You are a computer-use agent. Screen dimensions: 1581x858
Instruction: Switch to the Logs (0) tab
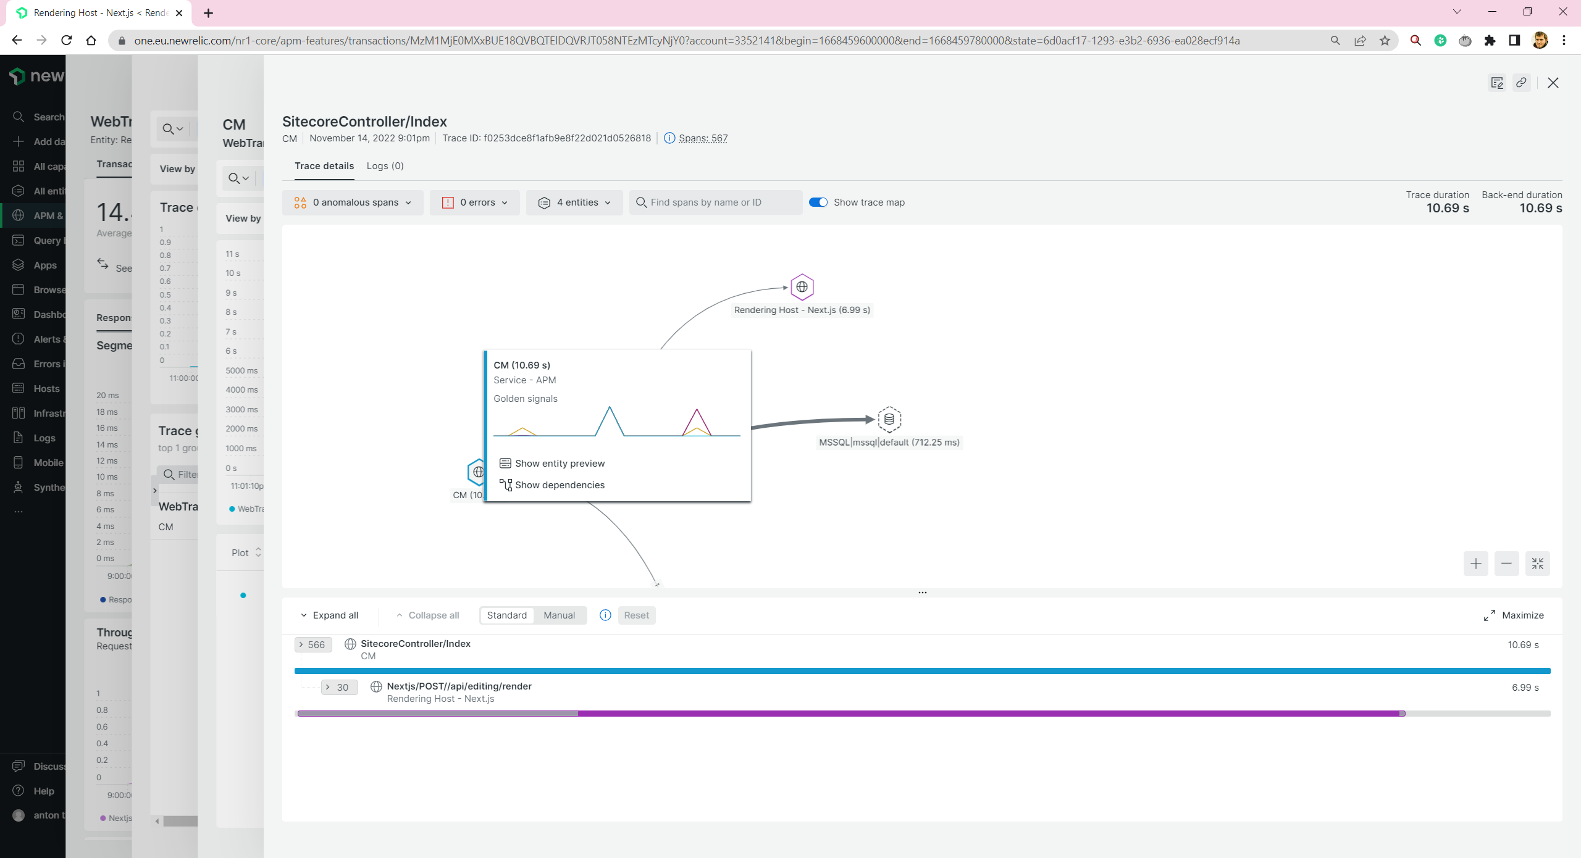click(x=385, y=166)
